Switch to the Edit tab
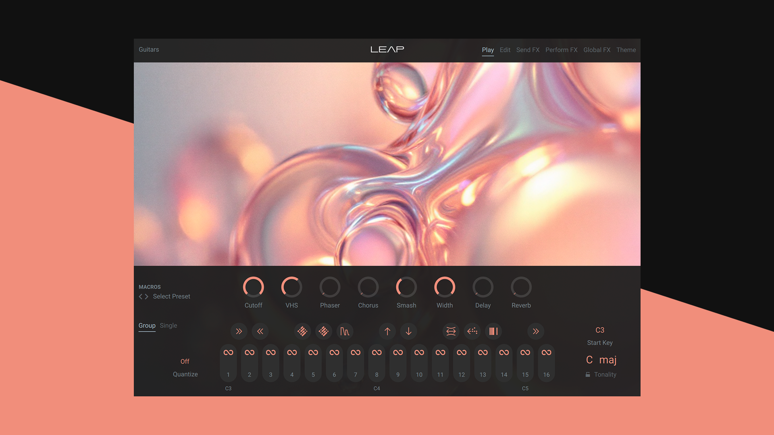This screenshot has height=435, width=774. coord(505,50)
